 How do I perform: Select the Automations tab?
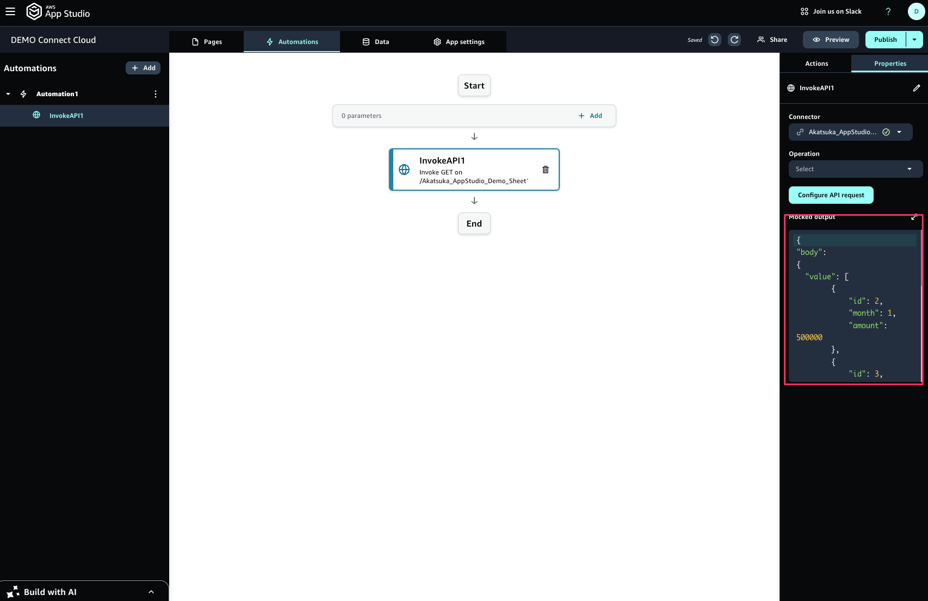coord(292,42)
